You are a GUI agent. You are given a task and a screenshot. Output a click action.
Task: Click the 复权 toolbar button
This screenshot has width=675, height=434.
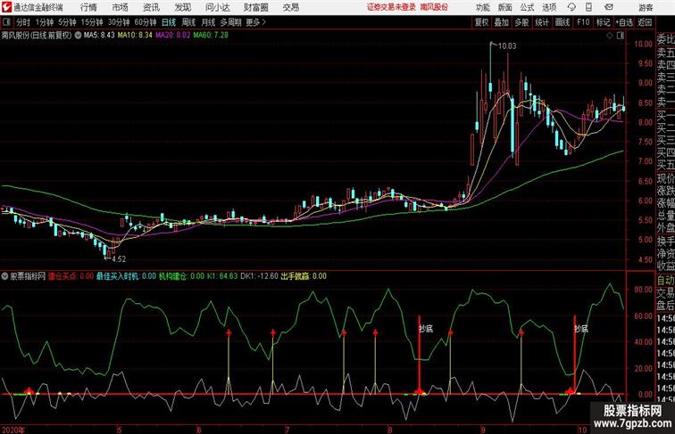(481, 22)
